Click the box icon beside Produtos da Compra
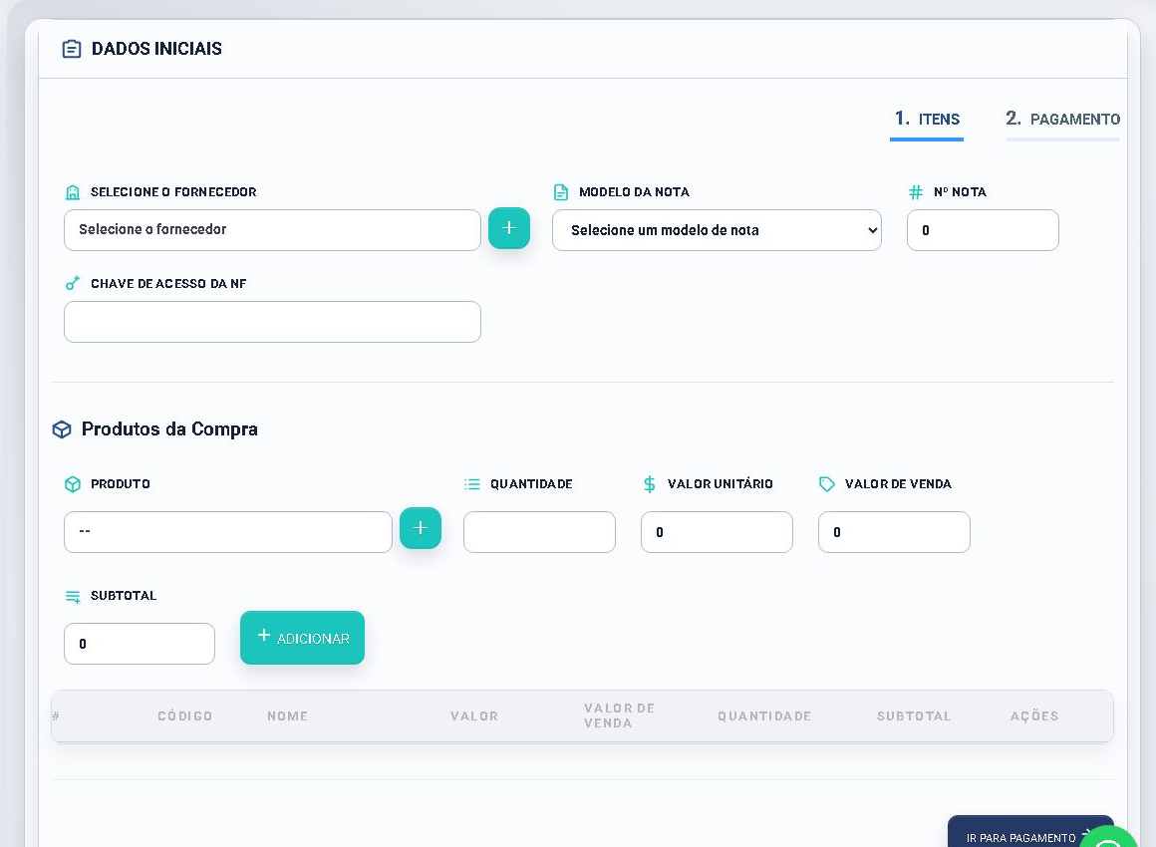1156x847 pixels. pos(62,429)
